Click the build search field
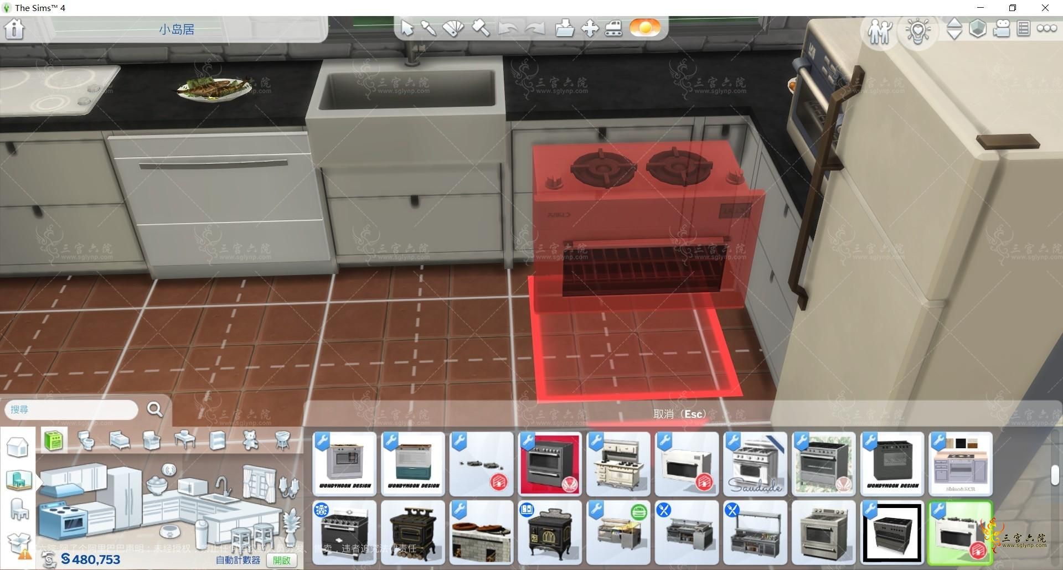The width and height of the screenshot is (1063, 570). click(x=71, y=410)
